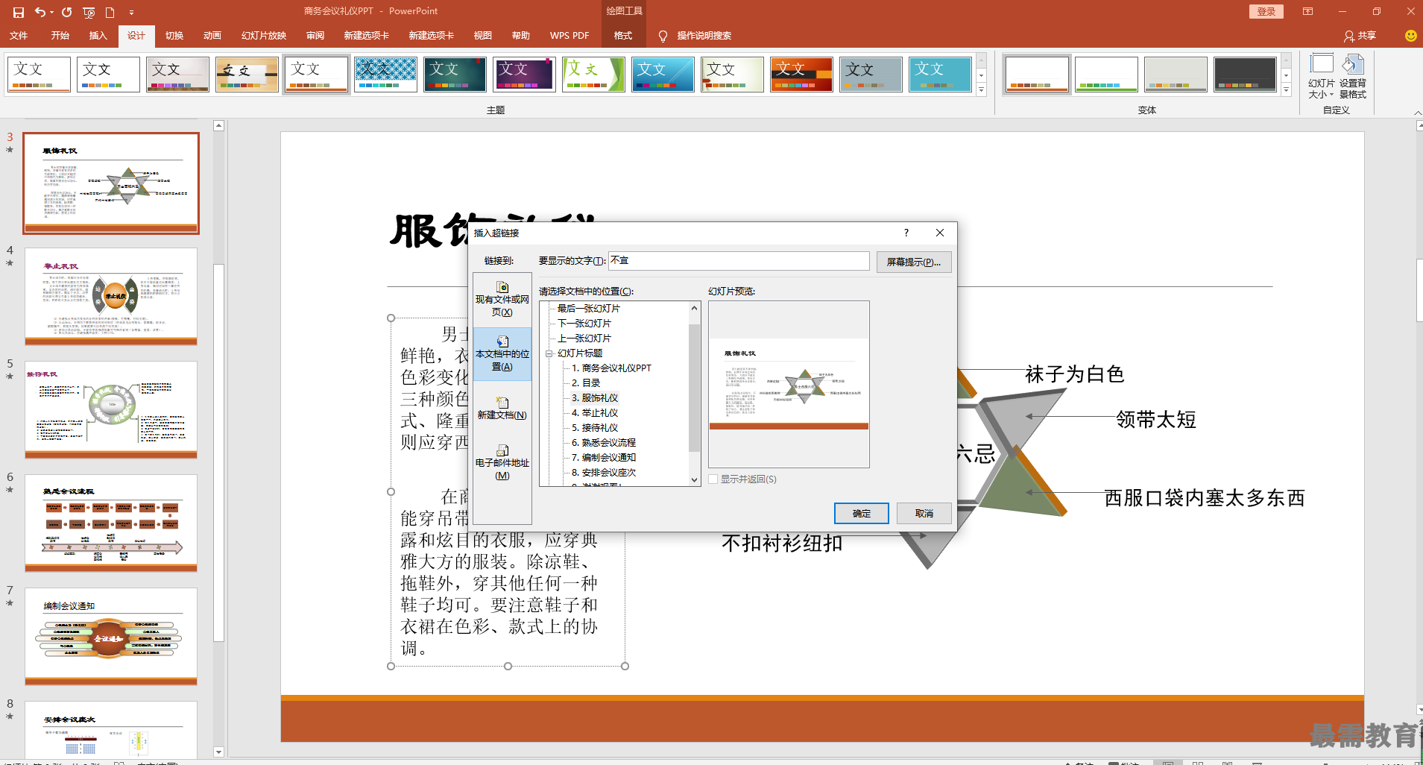Toggle Show and Return (显示并返回) checkbox
The width and height of the screenshot is (1423, 765).
[x=713, y=479]
